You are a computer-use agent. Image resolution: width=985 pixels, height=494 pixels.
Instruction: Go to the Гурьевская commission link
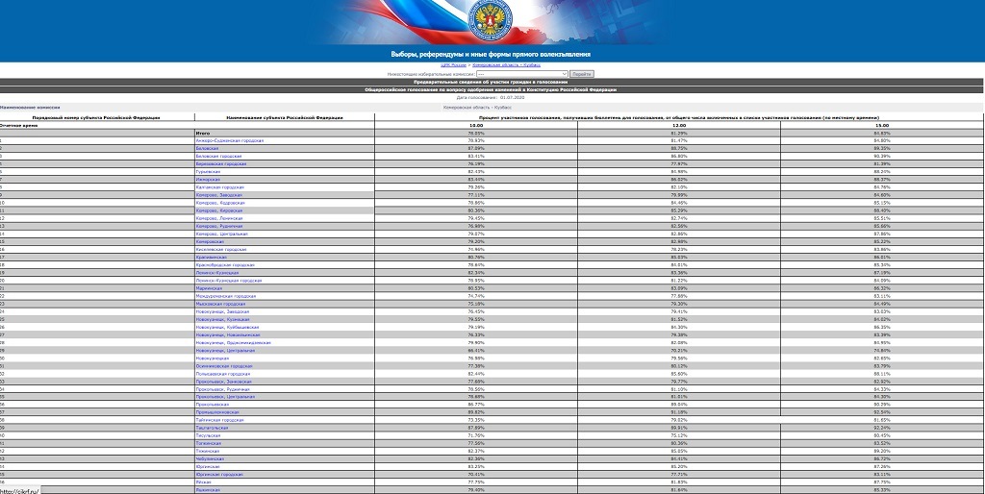click(x=208, y=171)
